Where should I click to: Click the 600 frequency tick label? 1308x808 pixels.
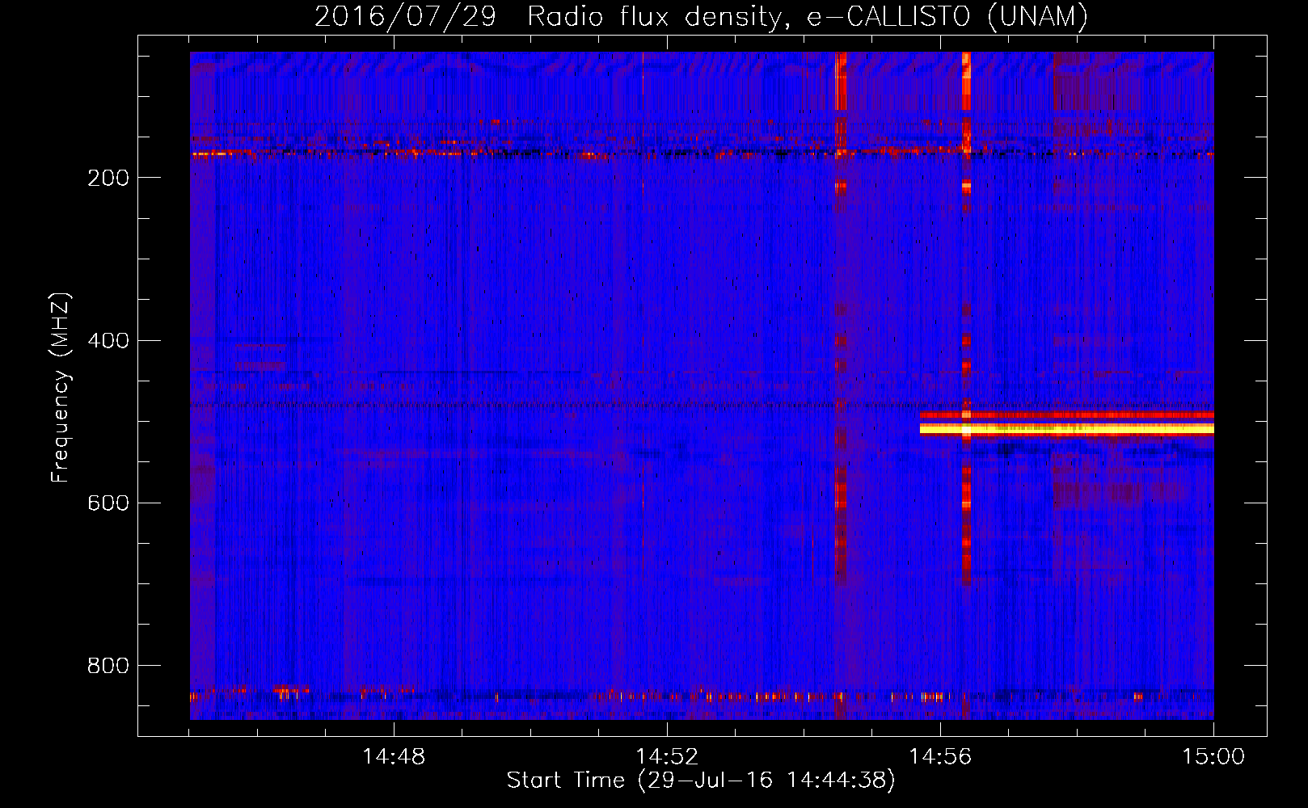click(x=108, y=503)
